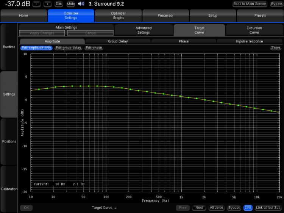Select Edit group delay mode
The height and width of the screenshot is (213, 284).
pos(69,48)
